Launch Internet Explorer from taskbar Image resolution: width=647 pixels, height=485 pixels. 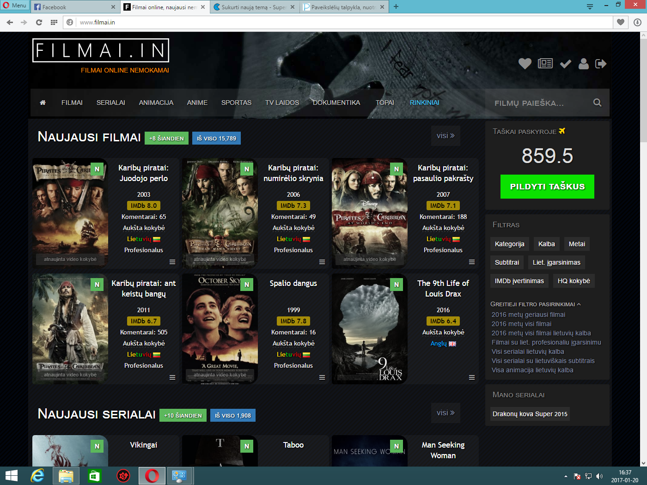tap(37, 476)
